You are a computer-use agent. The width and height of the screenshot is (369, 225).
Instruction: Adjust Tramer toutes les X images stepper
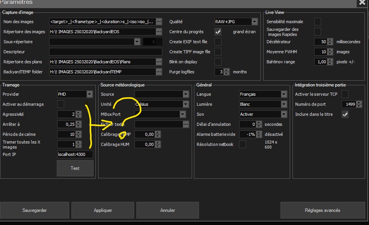(78, 144)
